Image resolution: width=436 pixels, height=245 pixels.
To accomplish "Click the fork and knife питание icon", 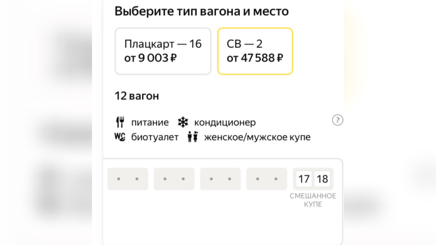I will pos(120,122).
